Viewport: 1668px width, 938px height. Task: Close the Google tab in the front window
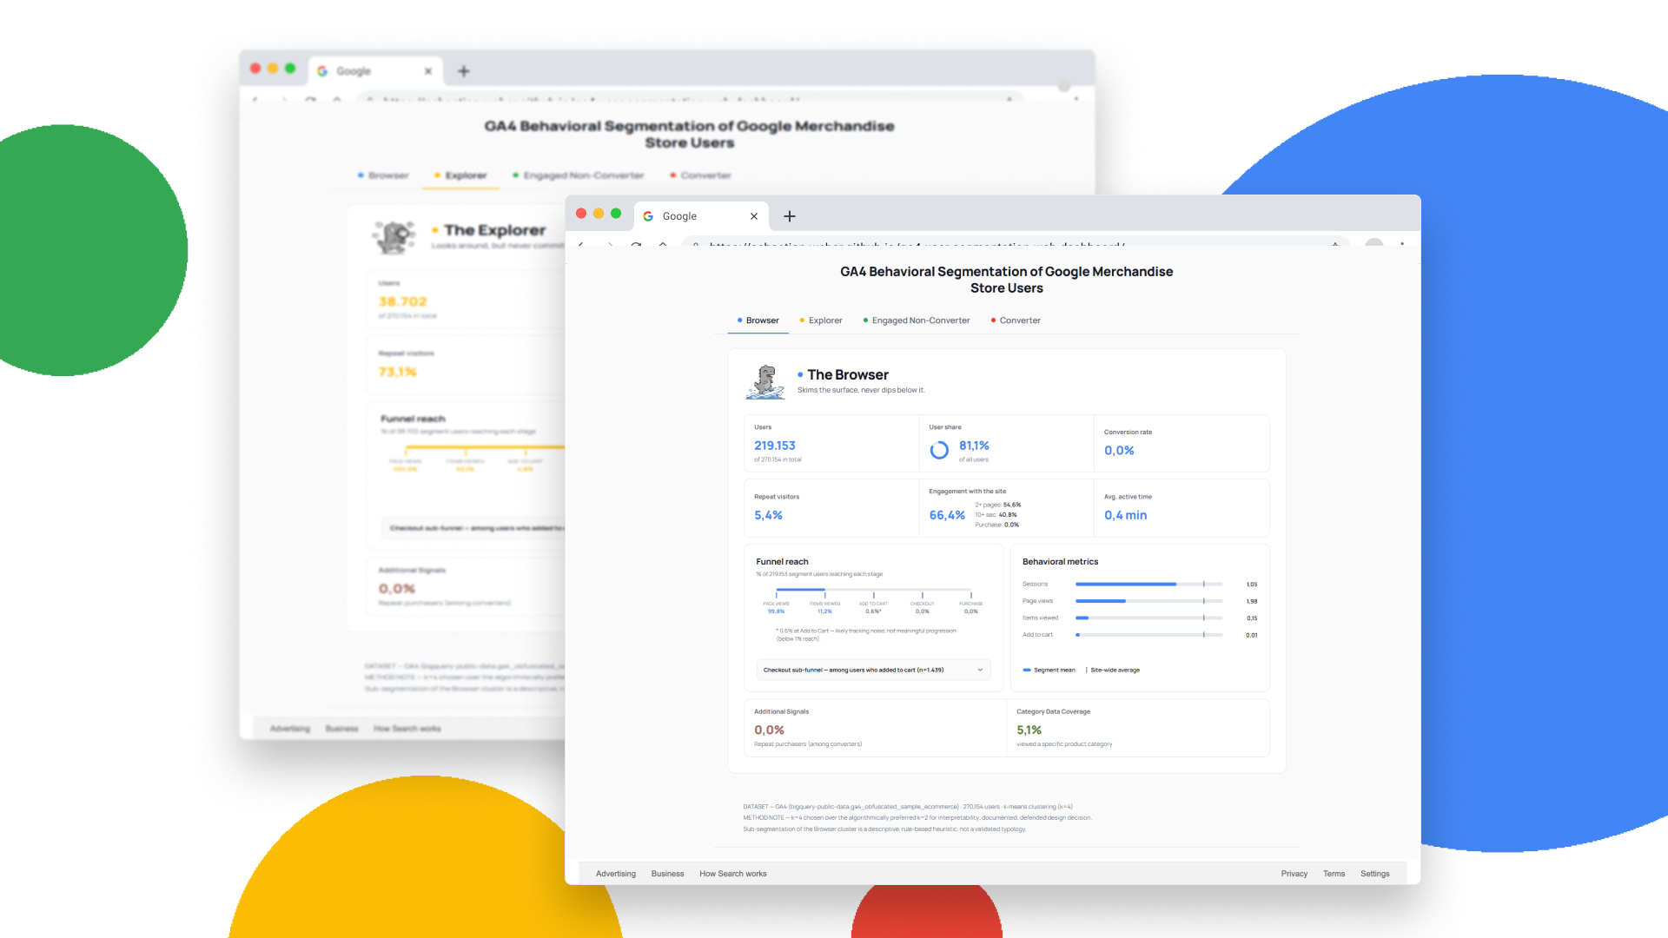(x=754, y=216)
